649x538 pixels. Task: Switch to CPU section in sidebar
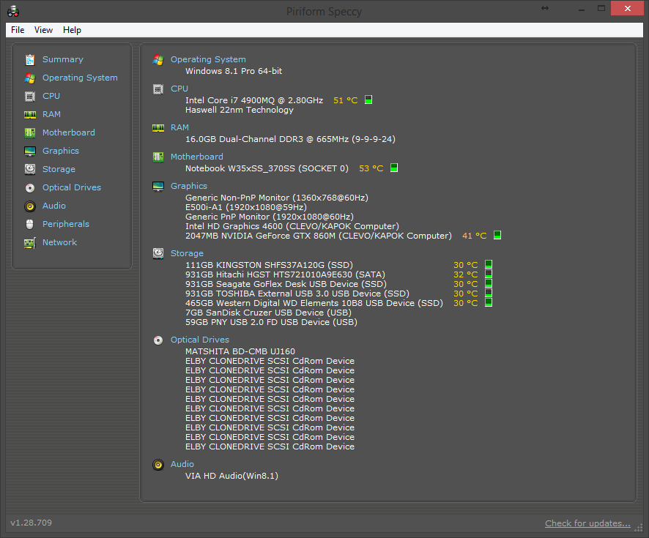[51, 96]
